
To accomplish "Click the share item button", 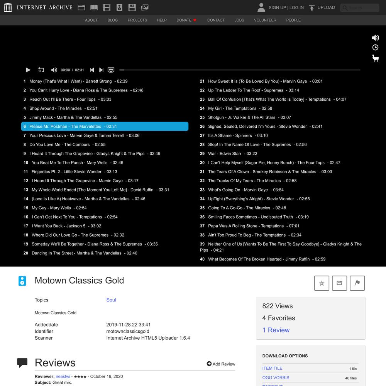I will pos(339,283).
